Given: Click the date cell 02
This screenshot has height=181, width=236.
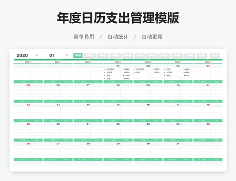Looking at the screenshot, I should (148, 66).
